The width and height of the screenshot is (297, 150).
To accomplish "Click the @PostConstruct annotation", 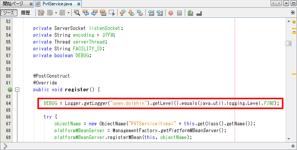I will pyautogui.click(x=51, y=76).
